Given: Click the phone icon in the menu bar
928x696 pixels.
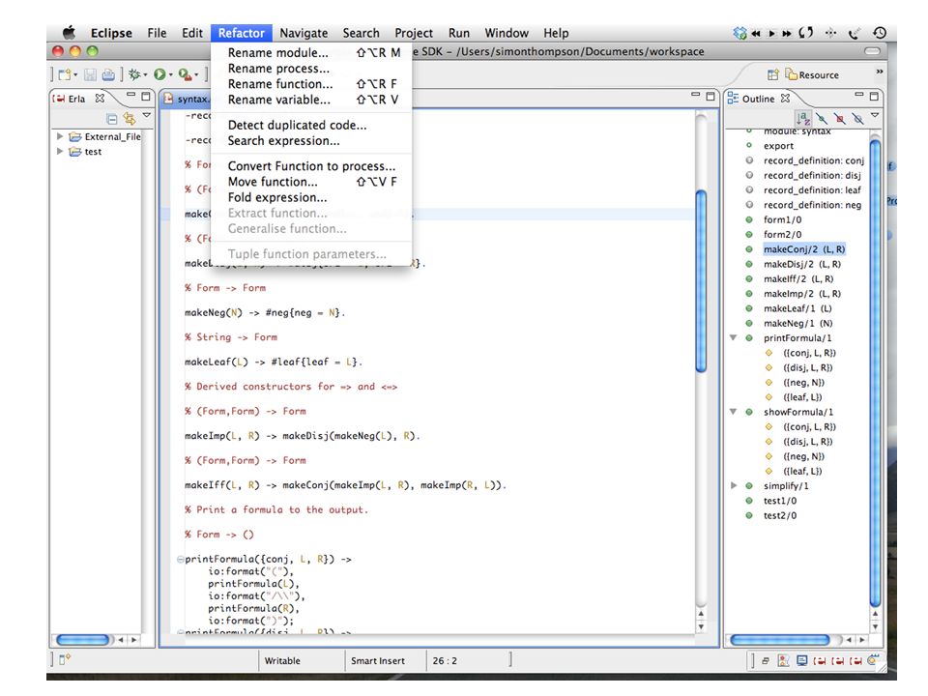Looking at the screenshot, I should tap(854, 33).
